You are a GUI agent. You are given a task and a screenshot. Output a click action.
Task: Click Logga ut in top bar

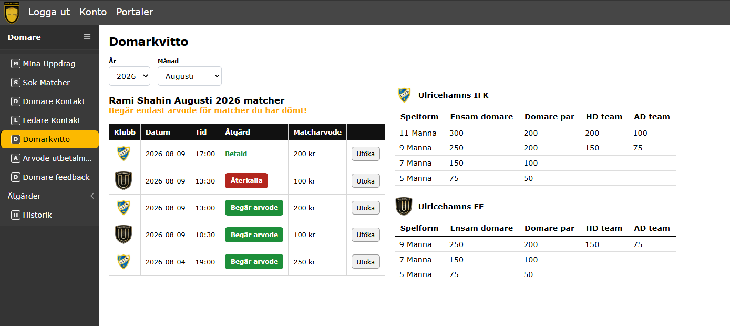tap(49, 12)
